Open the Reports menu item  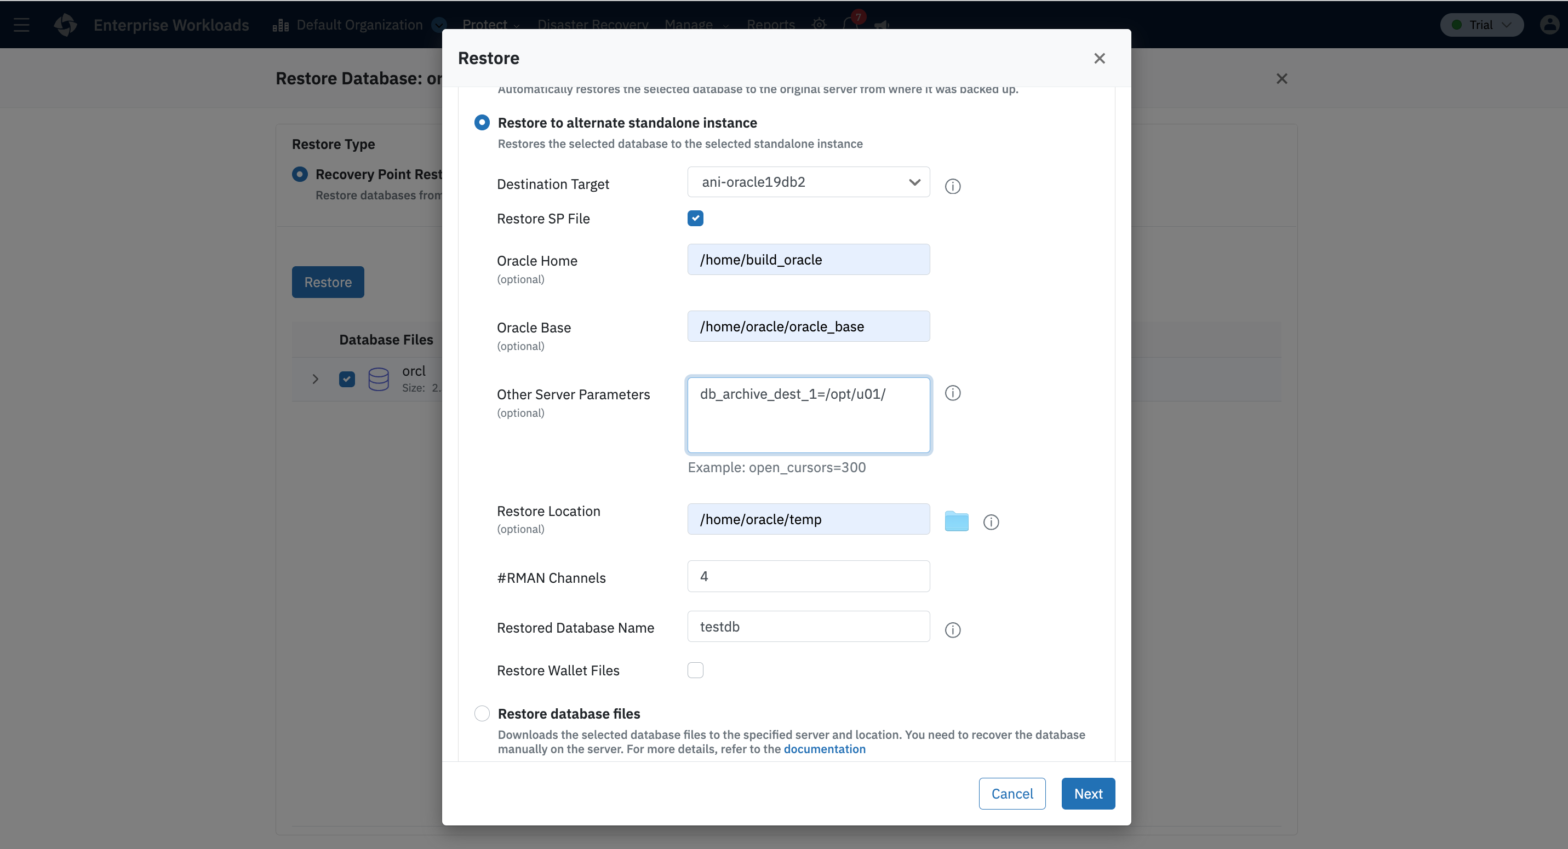point(771,25)
